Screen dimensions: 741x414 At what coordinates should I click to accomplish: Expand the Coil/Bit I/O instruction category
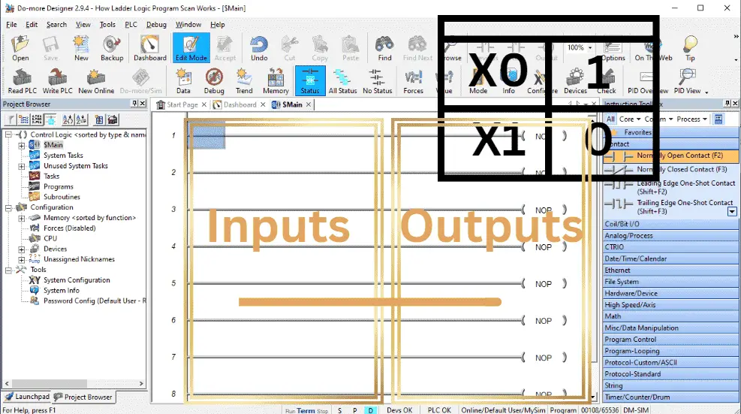point(670,224)
